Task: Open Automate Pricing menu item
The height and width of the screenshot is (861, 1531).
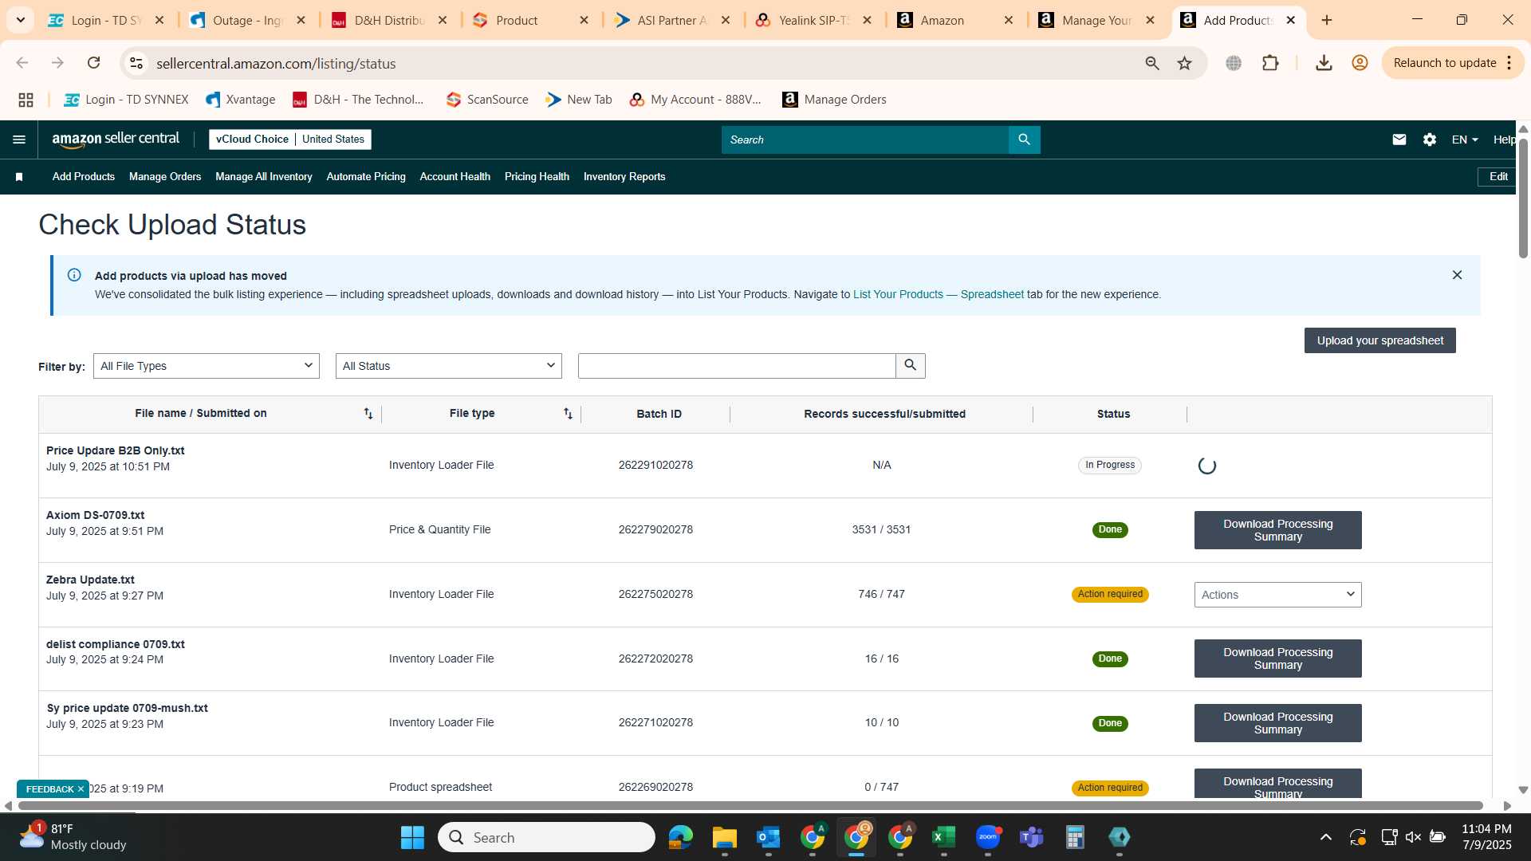Action: coord(366,177)
